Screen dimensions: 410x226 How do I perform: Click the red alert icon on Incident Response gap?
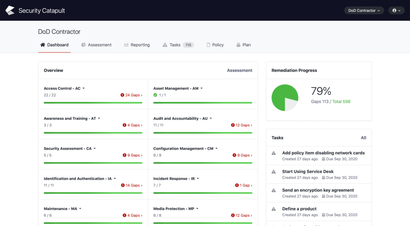[237, 185]
